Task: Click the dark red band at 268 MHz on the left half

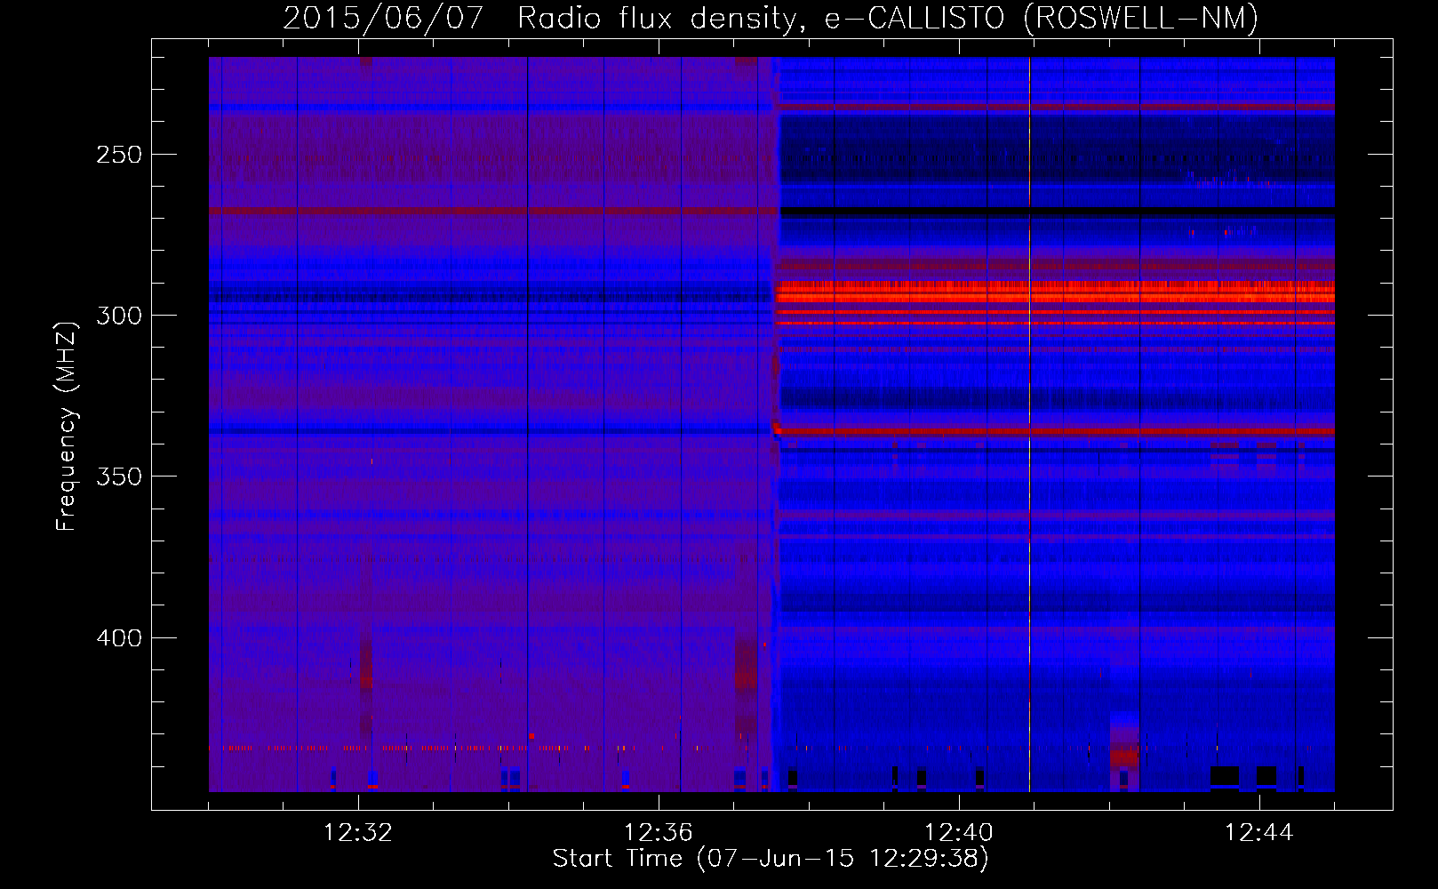Action: tap(489, 212)
